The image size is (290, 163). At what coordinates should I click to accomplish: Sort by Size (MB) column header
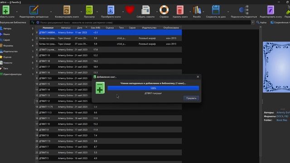[96, 28]
